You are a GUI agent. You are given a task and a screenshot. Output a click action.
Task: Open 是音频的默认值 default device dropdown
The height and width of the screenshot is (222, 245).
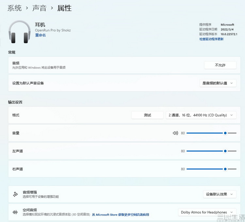click(218, 83)
